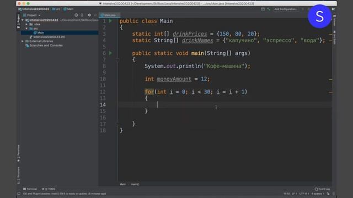Click the drinkNames variable on line 4

(197, 40)
